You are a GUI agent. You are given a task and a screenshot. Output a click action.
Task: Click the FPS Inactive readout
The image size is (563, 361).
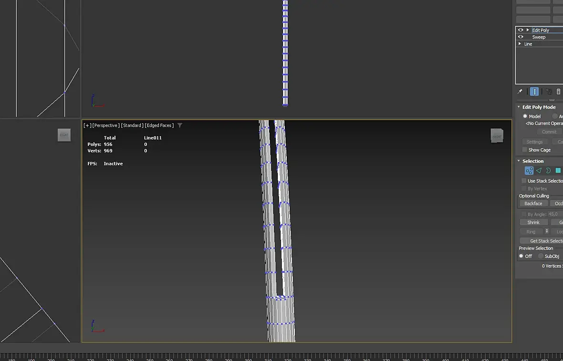coord(105,164)
